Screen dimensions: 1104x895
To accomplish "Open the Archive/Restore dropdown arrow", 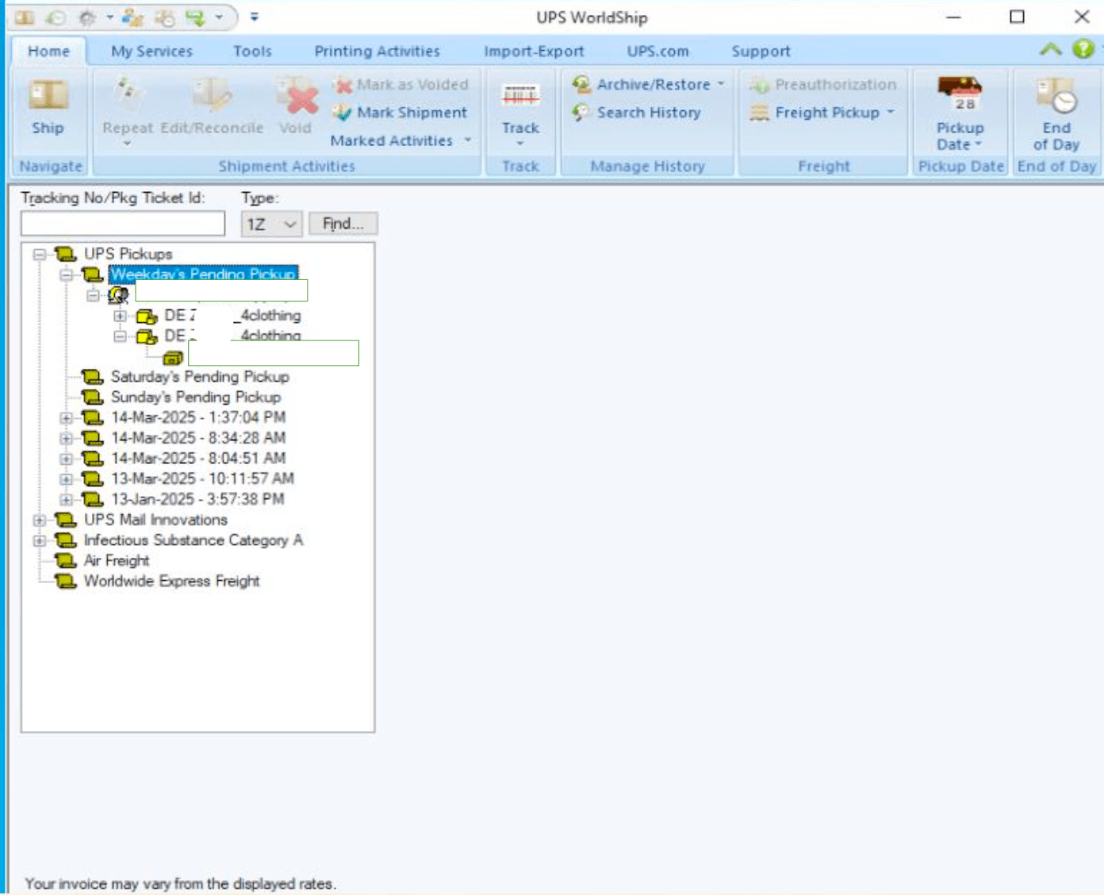I will pos(721,84).
